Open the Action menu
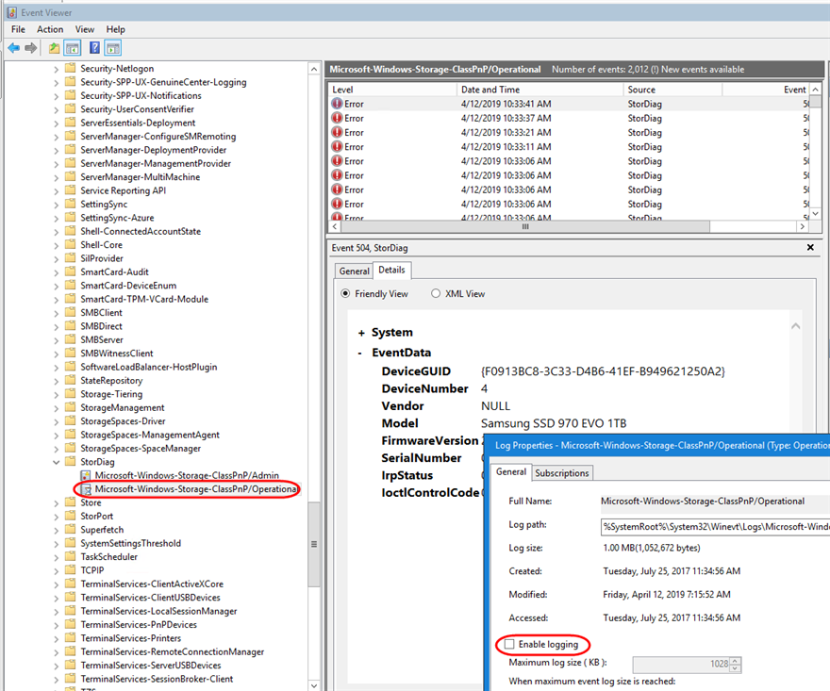The image size is (830, 691). tap(50, 29)
